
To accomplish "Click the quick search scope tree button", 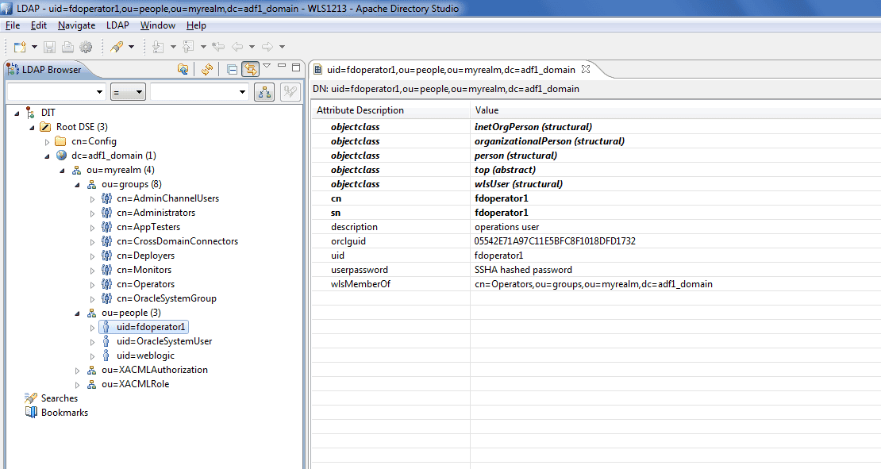I will coord(264,92).
